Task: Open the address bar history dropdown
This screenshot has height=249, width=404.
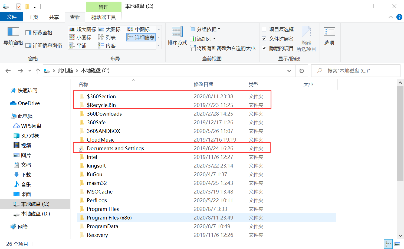Action: point(289,71)
